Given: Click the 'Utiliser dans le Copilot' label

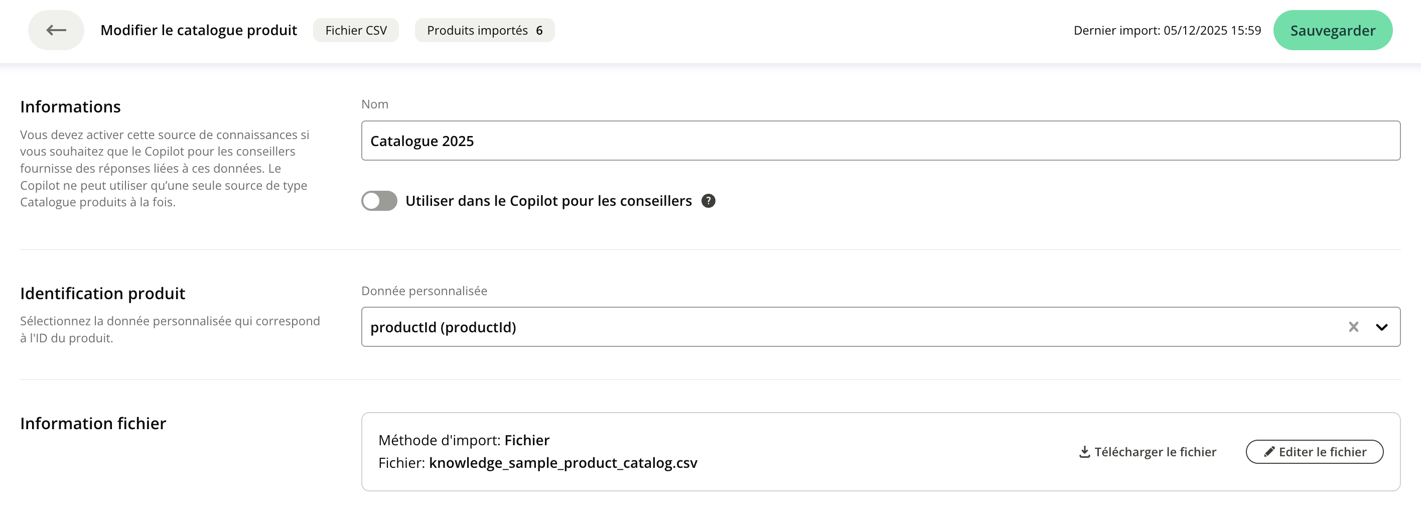Looking at the screenshot, I should pyautogui.click(x=548, y=201).
